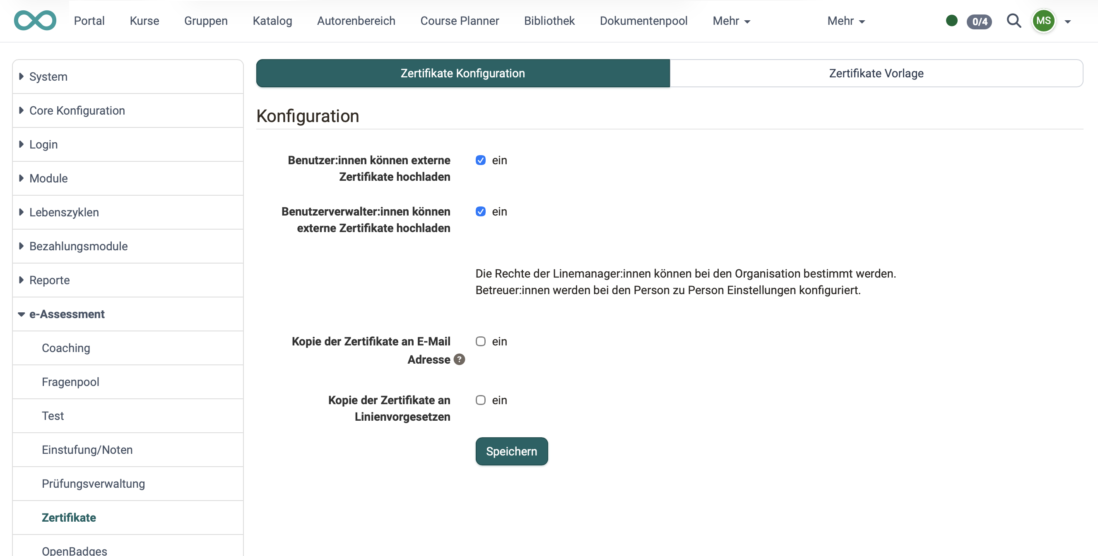Click the infinity logo
Screen dimensions: 1098x556
coord(35,20)
